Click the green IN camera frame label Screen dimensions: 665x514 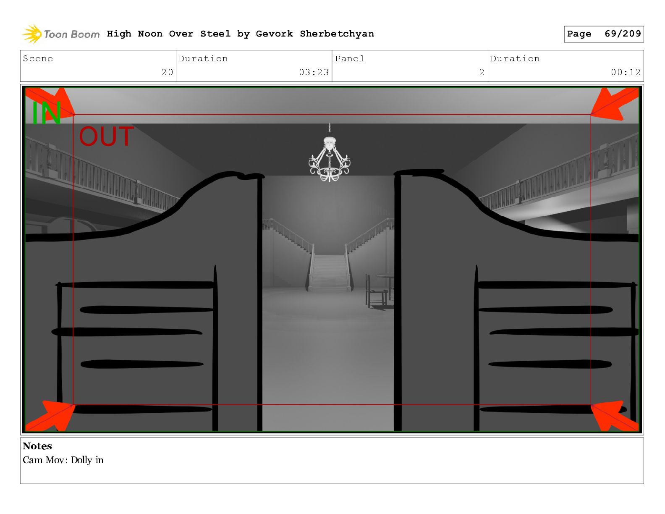[x=47, y=113]
